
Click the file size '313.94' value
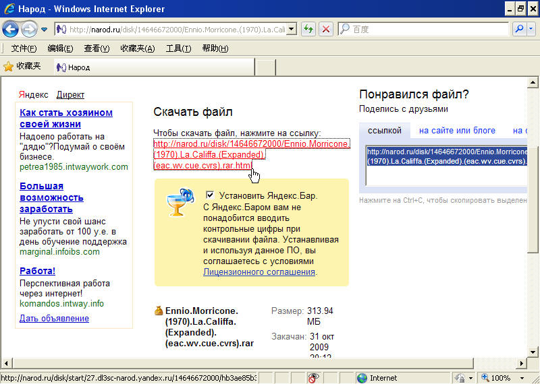pyautogui.click(x=320, y=311)
